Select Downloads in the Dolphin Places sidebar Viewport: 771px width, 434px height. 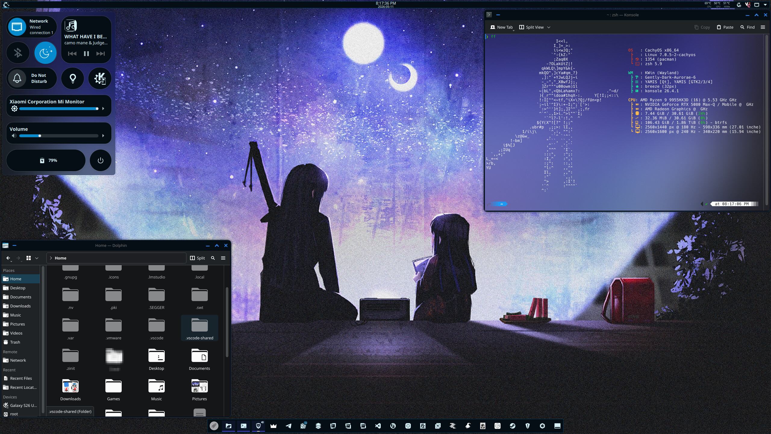(20, 306)
